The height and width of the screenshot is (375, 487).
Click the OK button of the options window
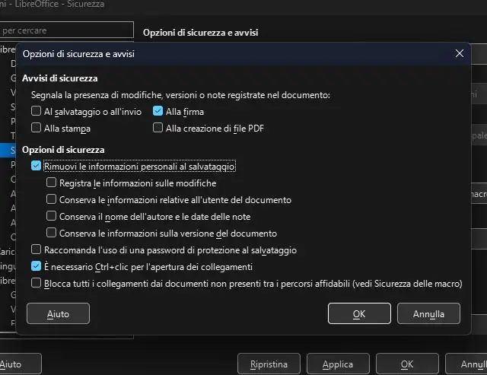(408, 364)
